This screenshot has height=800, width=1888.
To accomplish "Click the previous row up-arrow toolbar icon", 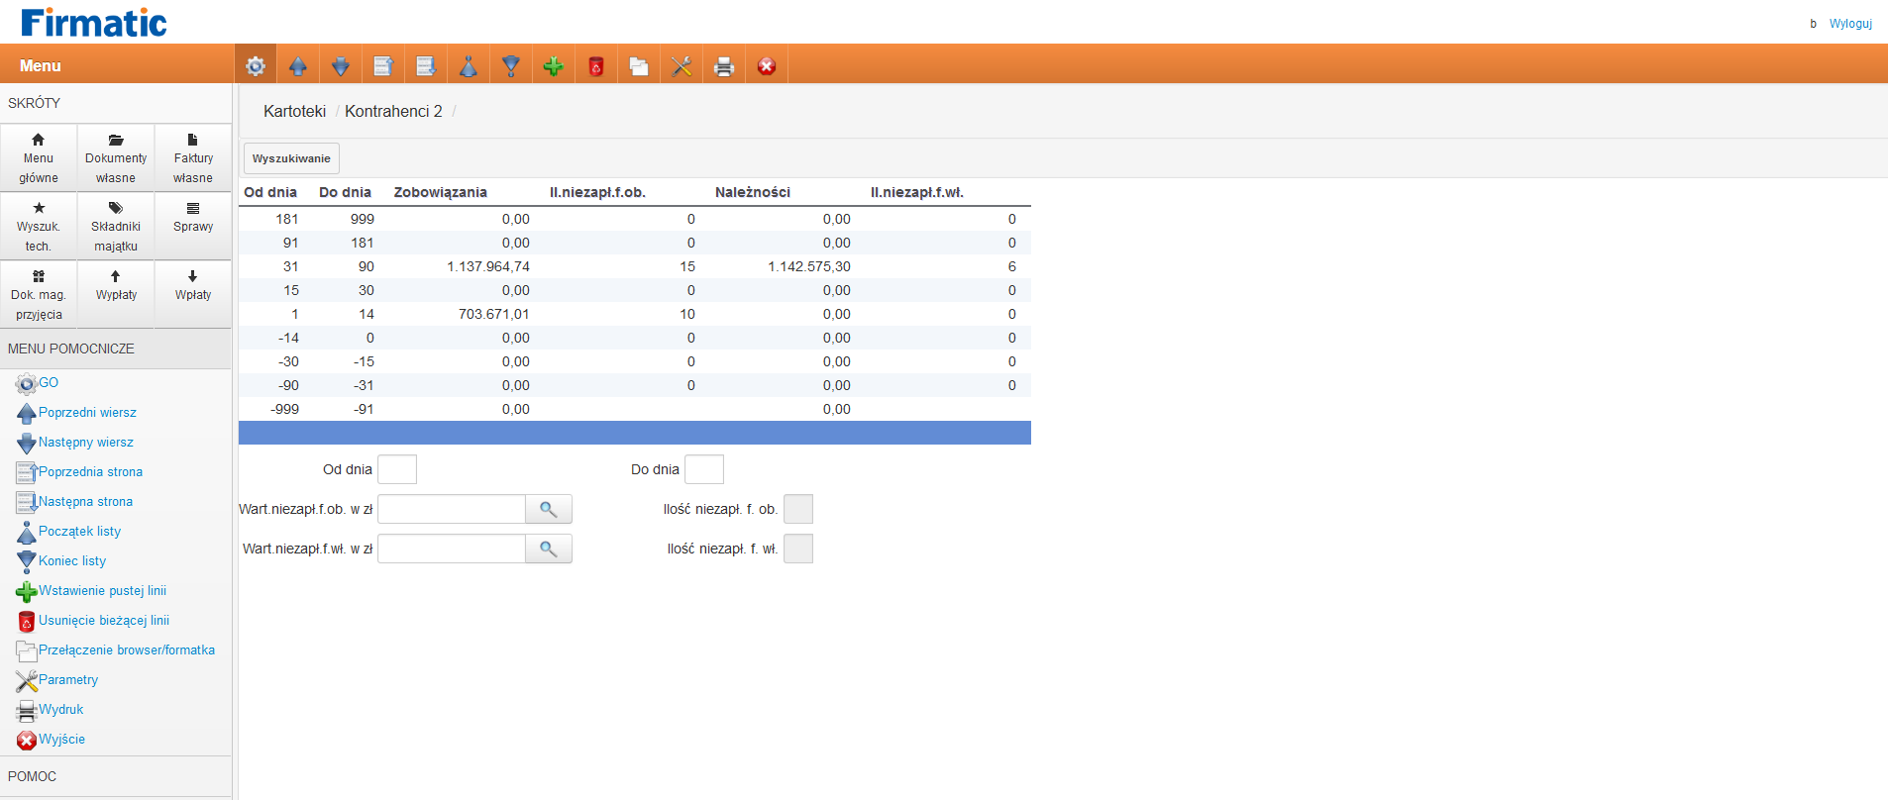I will [298, 66].
